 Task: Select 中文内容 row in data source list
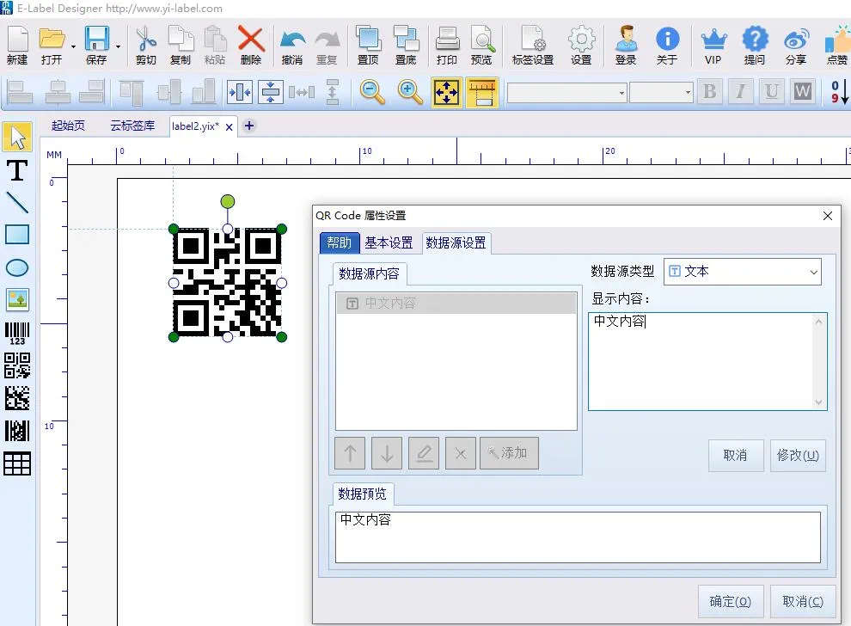coord(456,304)
